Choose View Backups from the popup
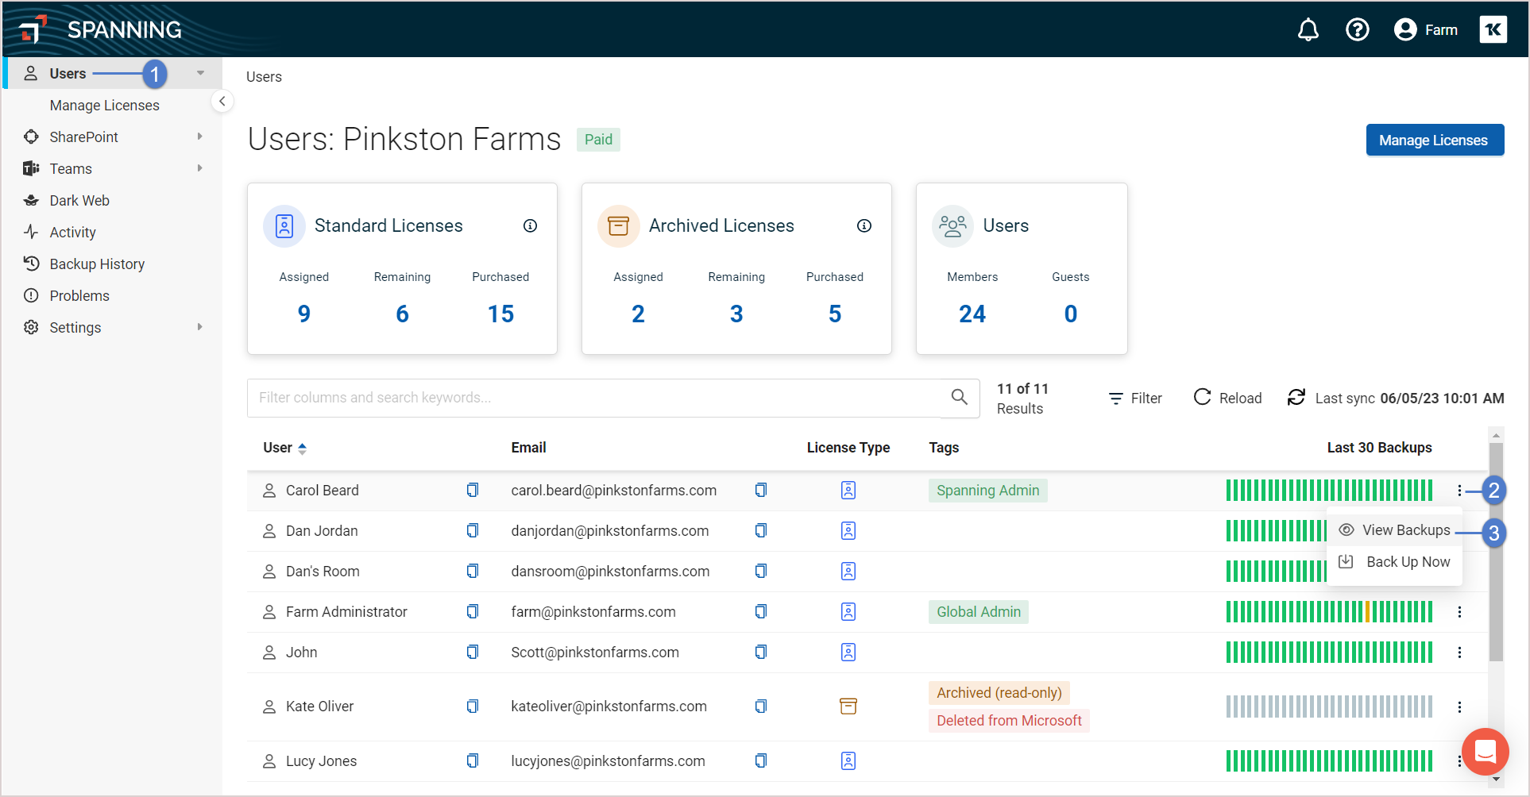 pyautogui.click(x=1395, y=530)
